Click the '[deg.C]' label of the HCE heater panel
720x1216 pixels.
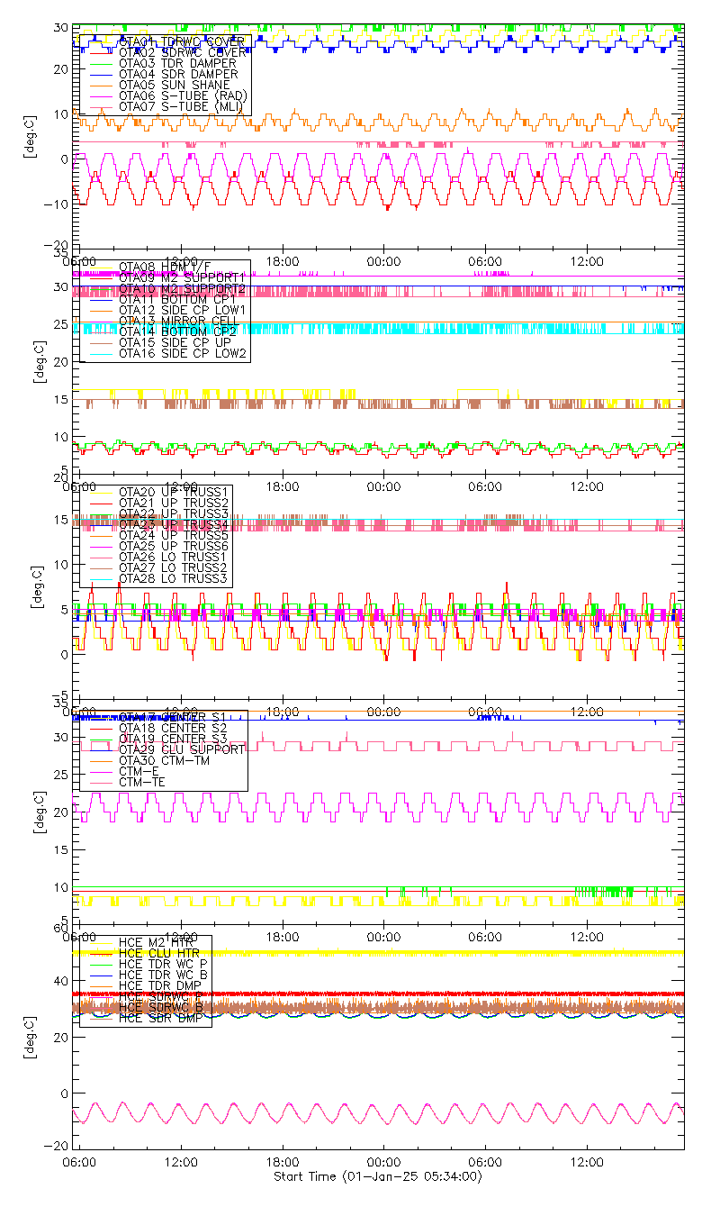click(30, 1039)
